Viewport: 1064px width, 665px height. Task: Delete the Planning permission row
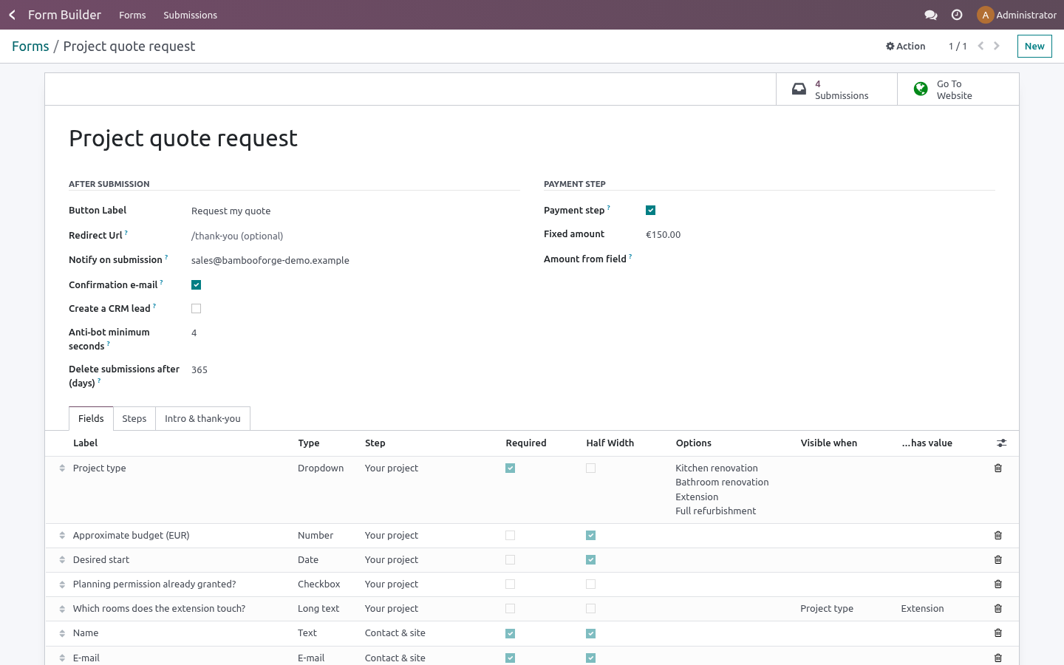998,584
